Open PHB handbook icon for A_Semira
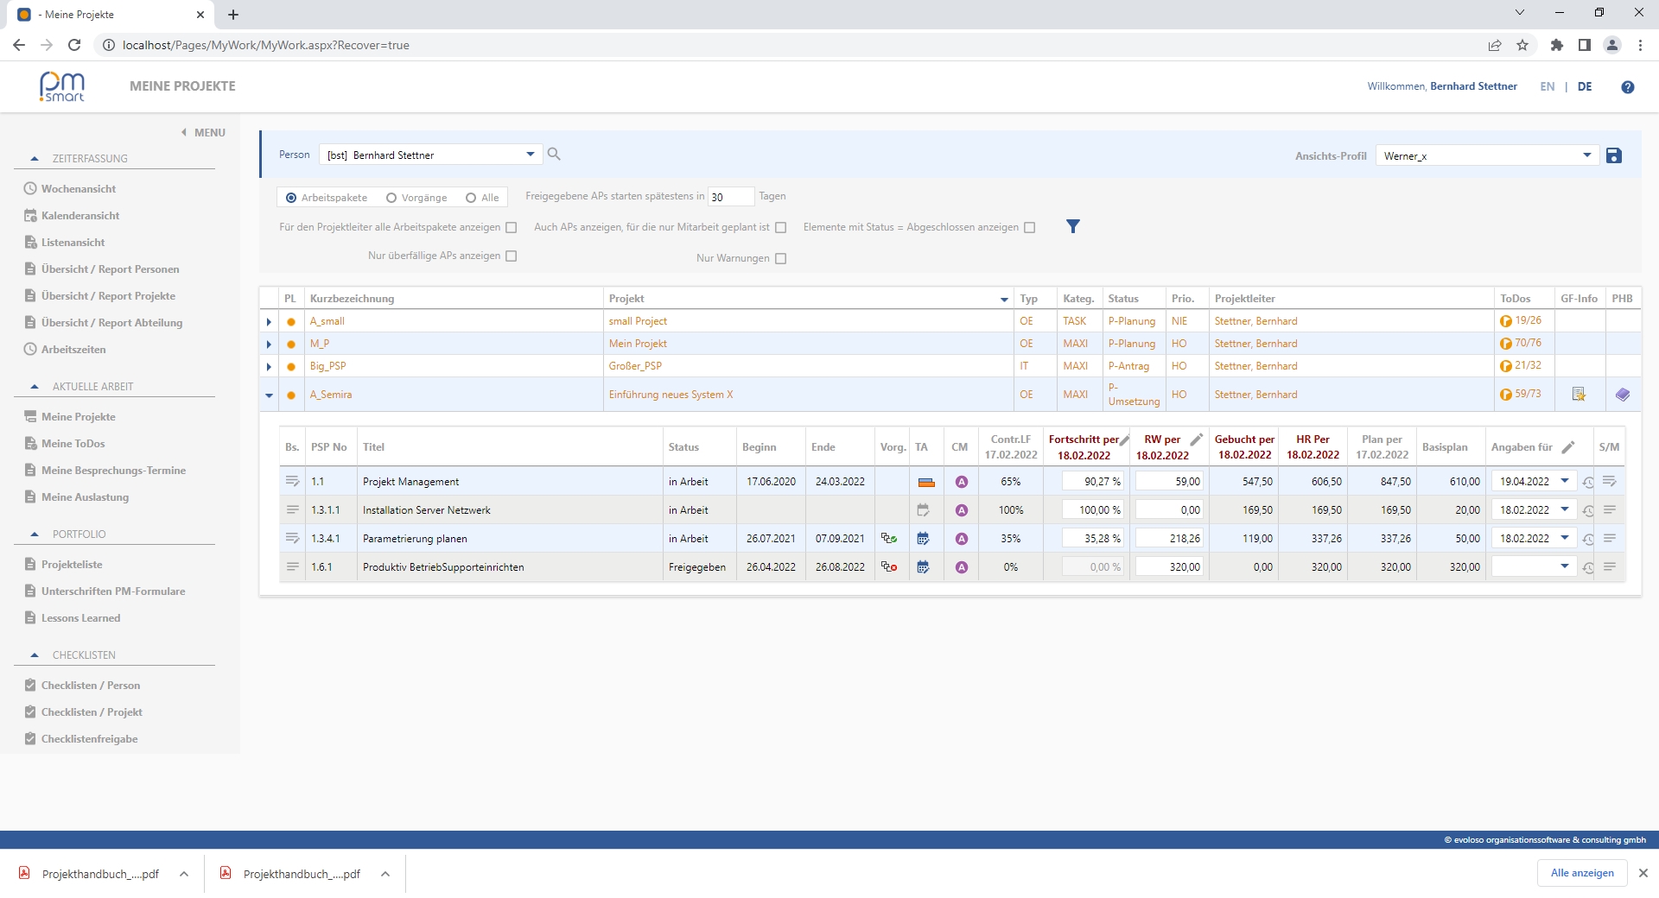1659x898 pixels. [1622, 395]
